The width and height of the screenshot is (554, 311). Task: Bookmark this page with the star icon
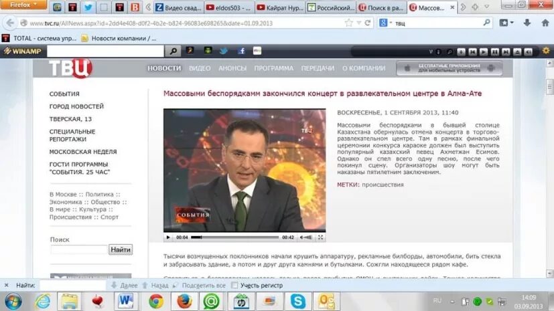tap(349, 23)
